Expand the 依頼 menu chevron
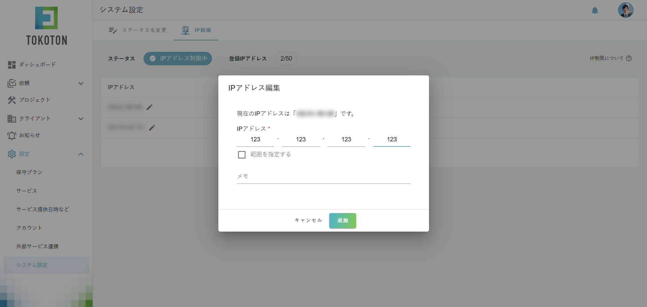This screenshot has width=647, height=307. click(x=81, y=83)
